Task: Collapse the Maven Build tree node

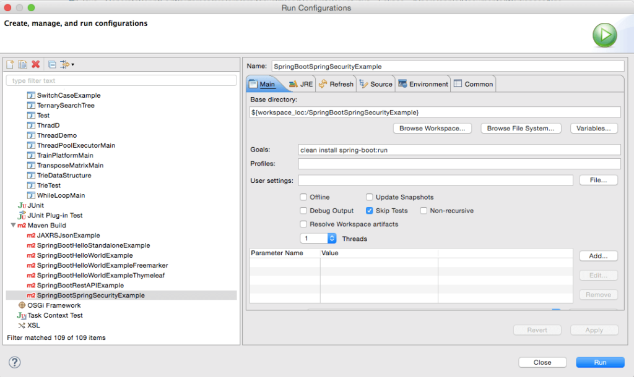Action: click(x=14, y=225)
